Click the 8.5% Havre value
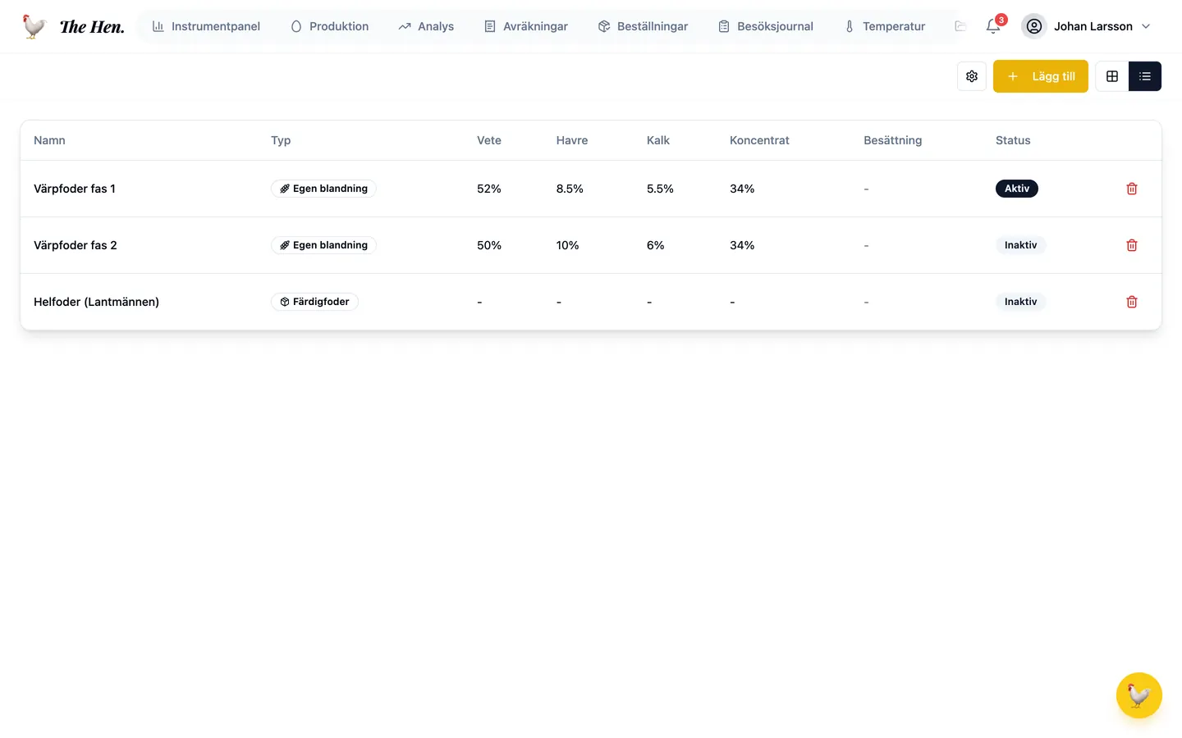Screen dimensions: 1182x738 tap(570, 189)
